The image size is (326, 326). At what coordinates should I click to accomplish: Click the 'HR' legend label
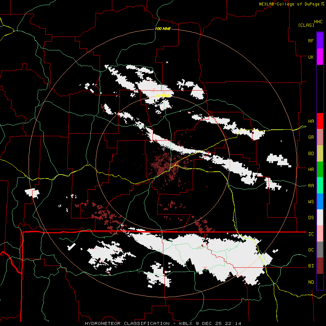[311, 170]
